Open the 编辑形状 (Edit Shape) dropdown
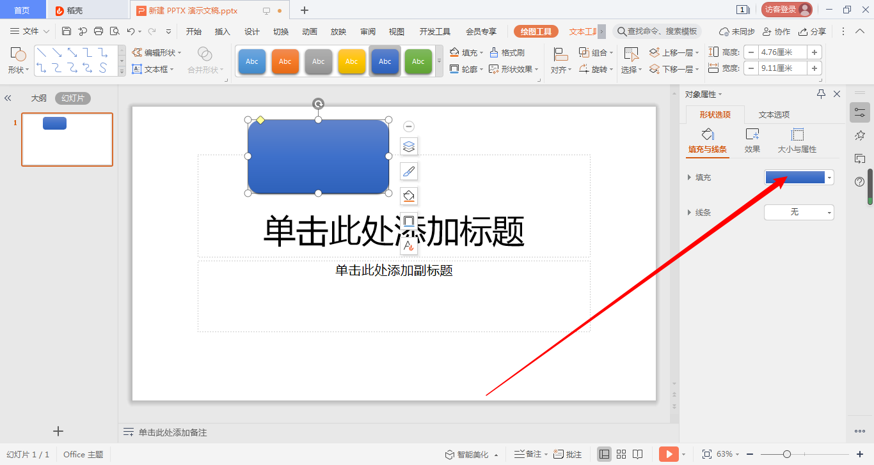 point(157,53)
